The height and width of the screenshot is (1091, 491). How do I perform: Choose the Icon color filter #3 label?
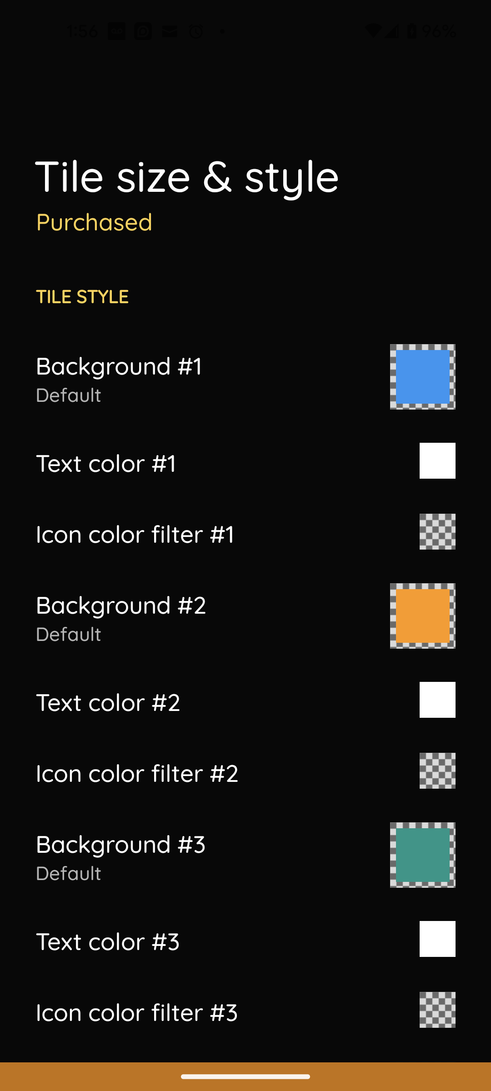point(136,1013)
